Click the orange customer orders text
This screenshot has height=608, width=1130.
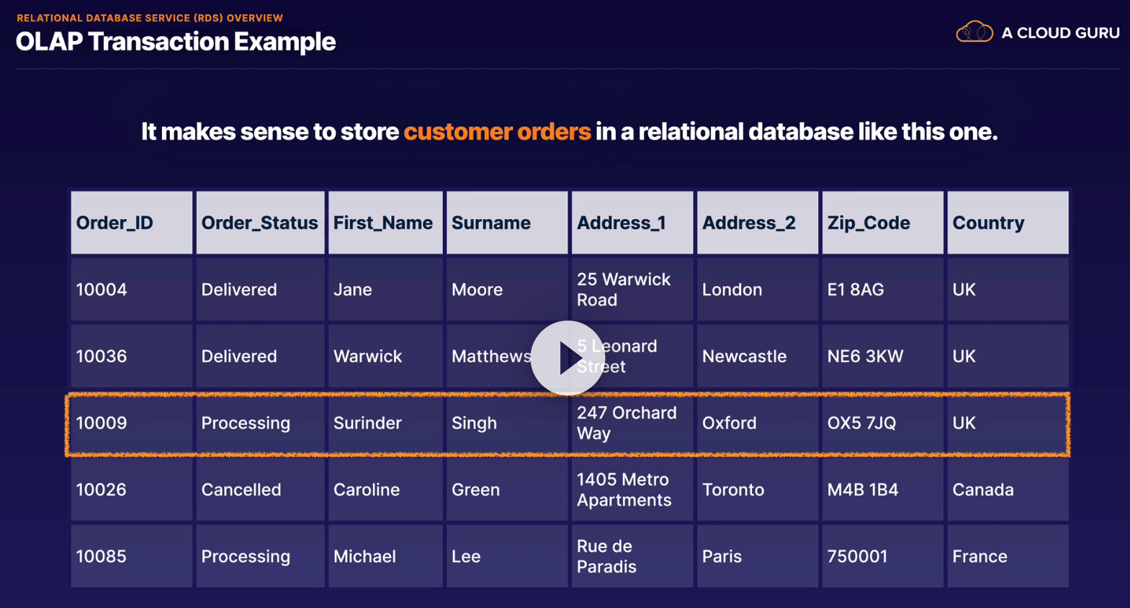pos(497,132)
